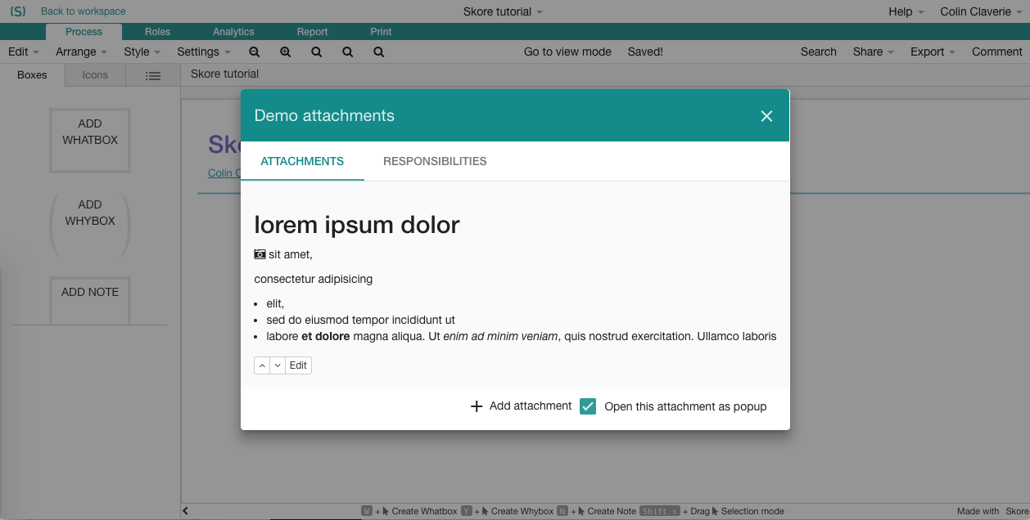The image size is (1030, 520).
Task: Click the 'labore et dolore magna aliqua' bullet
Action: point(522,336)
